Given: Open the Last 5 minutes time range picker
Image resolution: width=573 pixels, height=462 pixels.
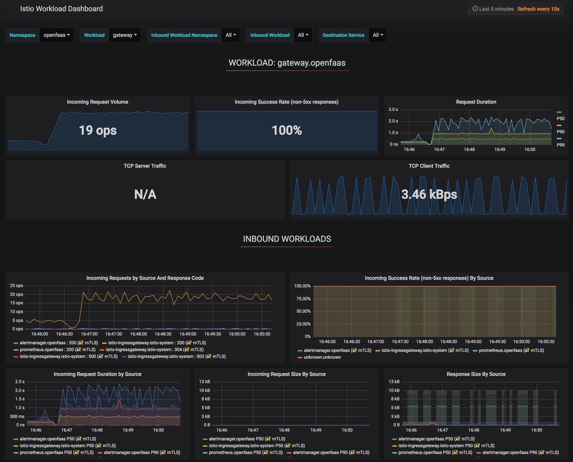Looking at the screenshot, I should point(496,9).
